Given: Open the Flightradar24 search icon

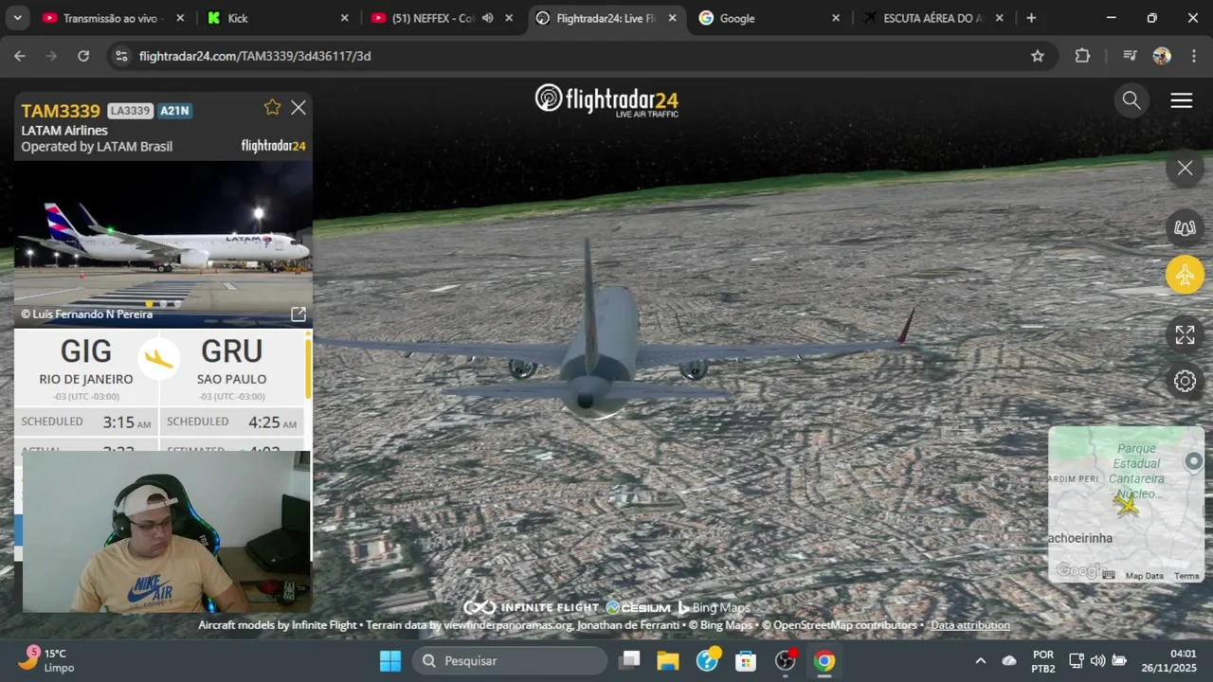Looking at the screenshot, I should 1132,100.
